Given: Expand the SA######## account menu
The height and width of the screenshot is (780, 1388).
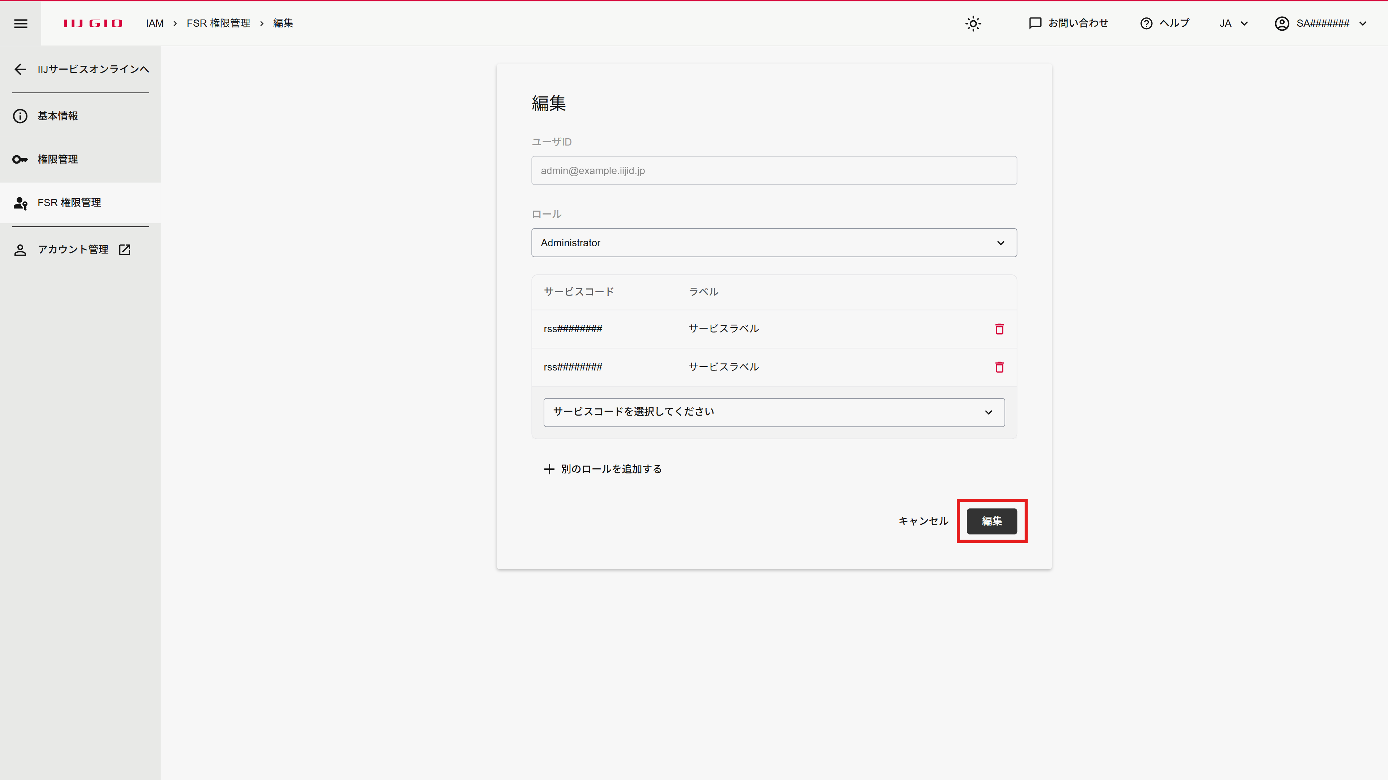Looking at the screenshot, I should coord(1320,24).
